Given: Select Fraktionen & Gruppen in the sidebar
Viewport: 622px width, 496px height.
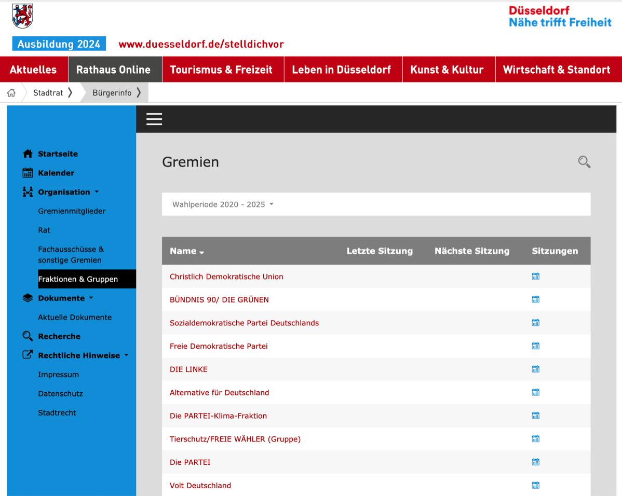Looking at the screenshot, I should point(87,279).
